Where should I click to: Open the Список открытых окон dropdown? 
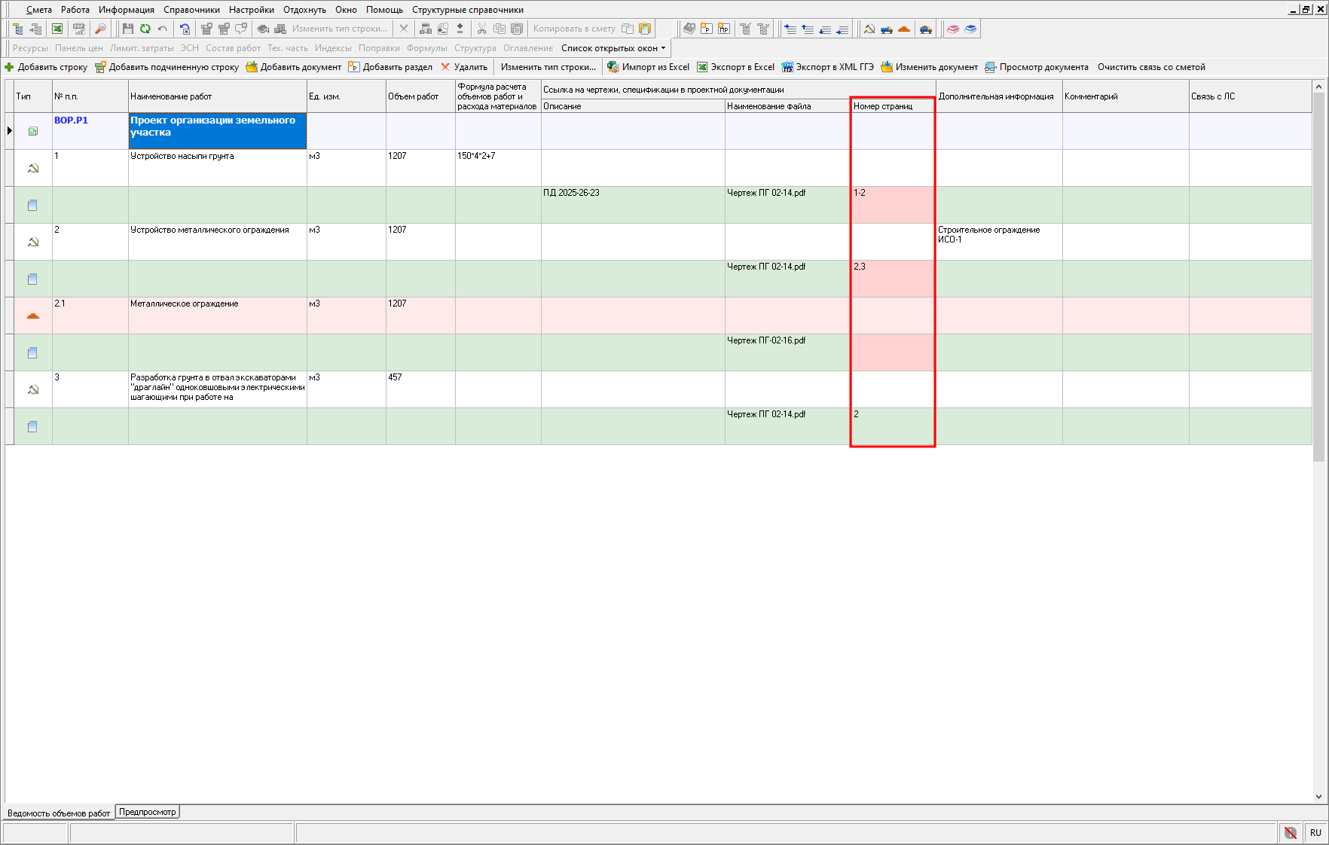[613, 48]
